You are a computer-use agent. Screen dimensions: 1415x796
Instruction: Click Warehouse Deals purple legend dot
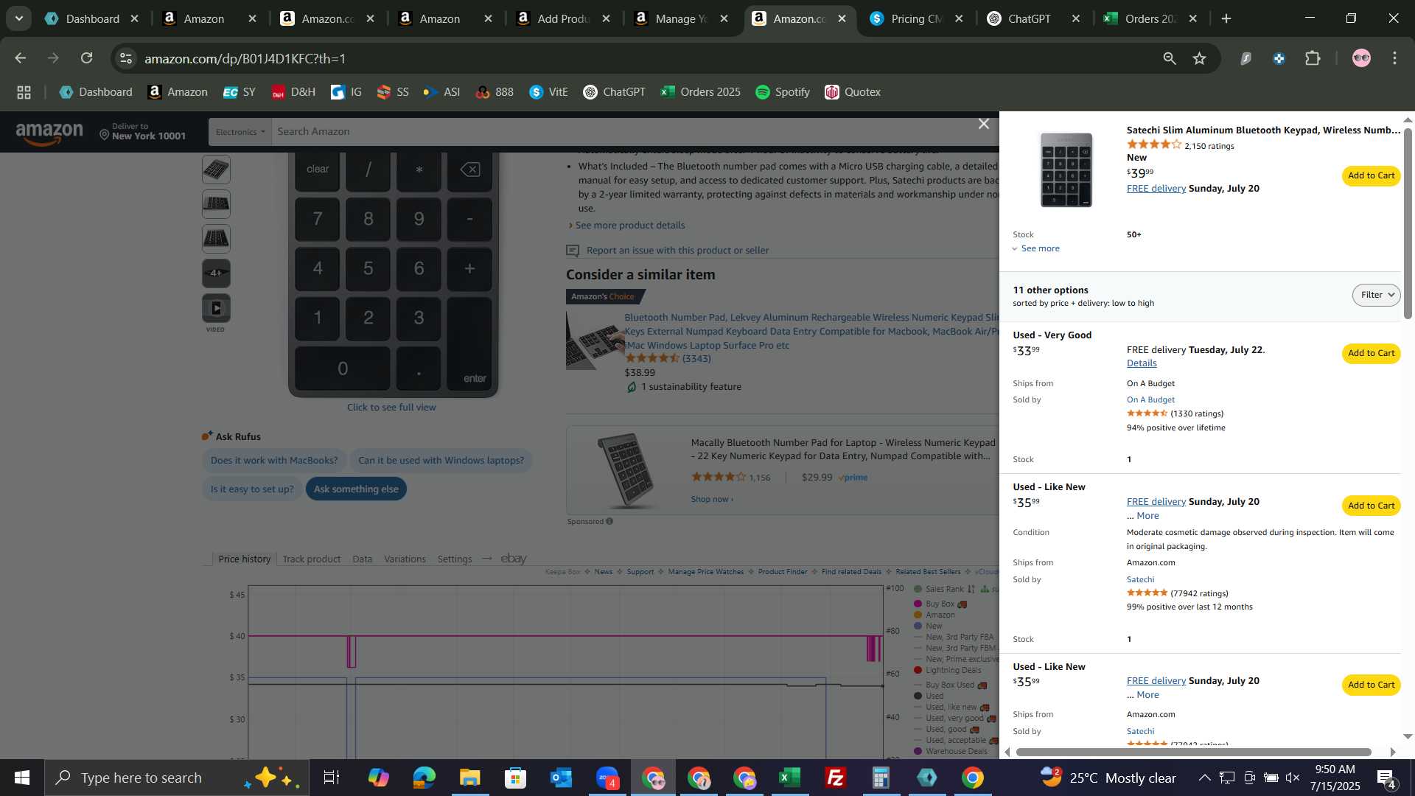tap(918, 751)
